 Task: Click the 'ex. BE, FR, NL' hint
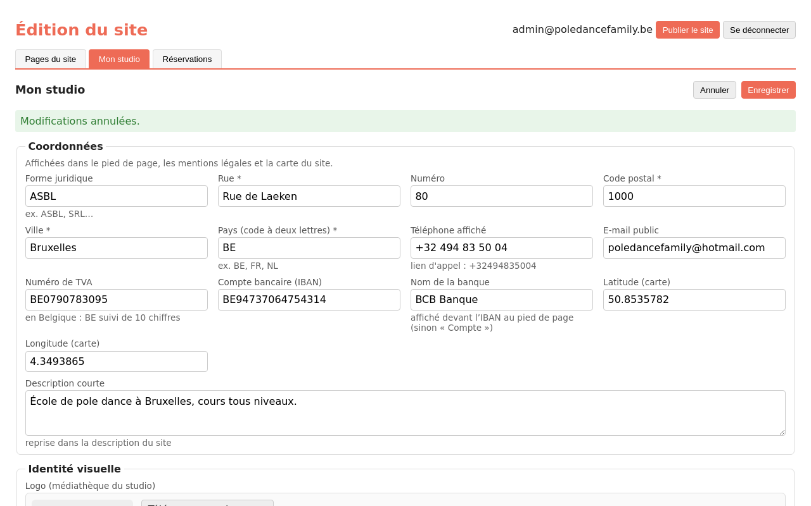tap(248, 266)
